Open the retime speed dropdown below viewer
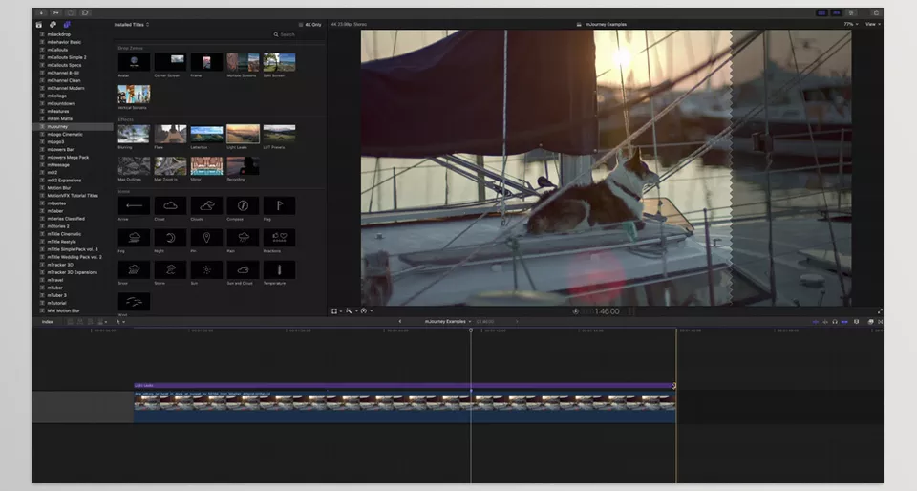The image size is (917, 491). coord(366,311)
